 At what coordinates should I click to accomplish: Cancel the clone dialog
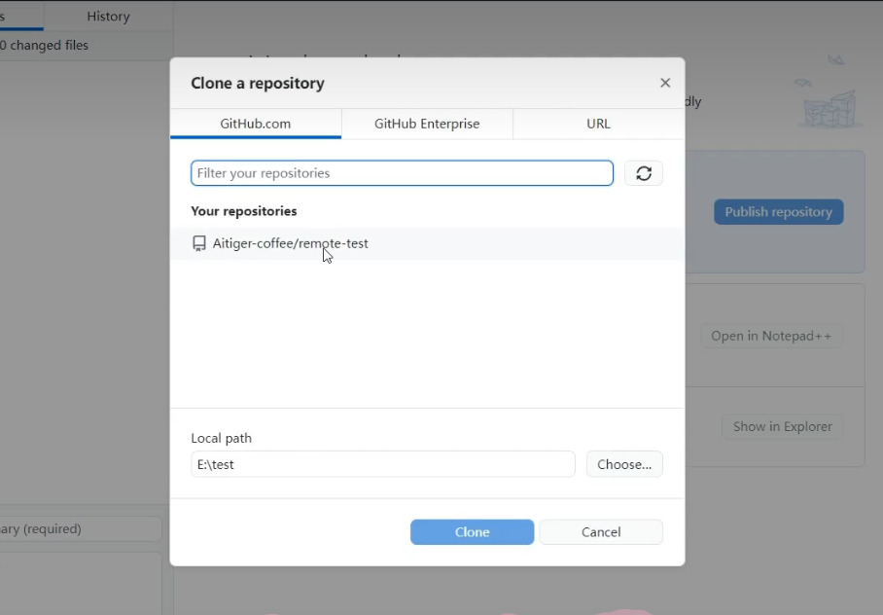(601, 532)
